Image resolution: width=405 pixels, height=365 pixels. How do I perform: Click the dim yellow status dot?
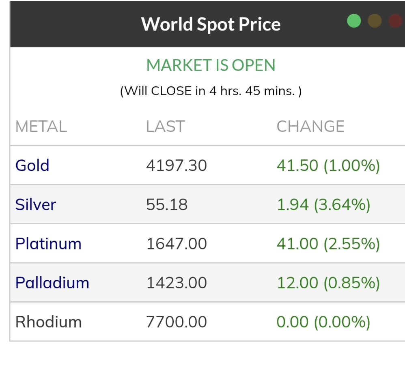coord(375,21)
